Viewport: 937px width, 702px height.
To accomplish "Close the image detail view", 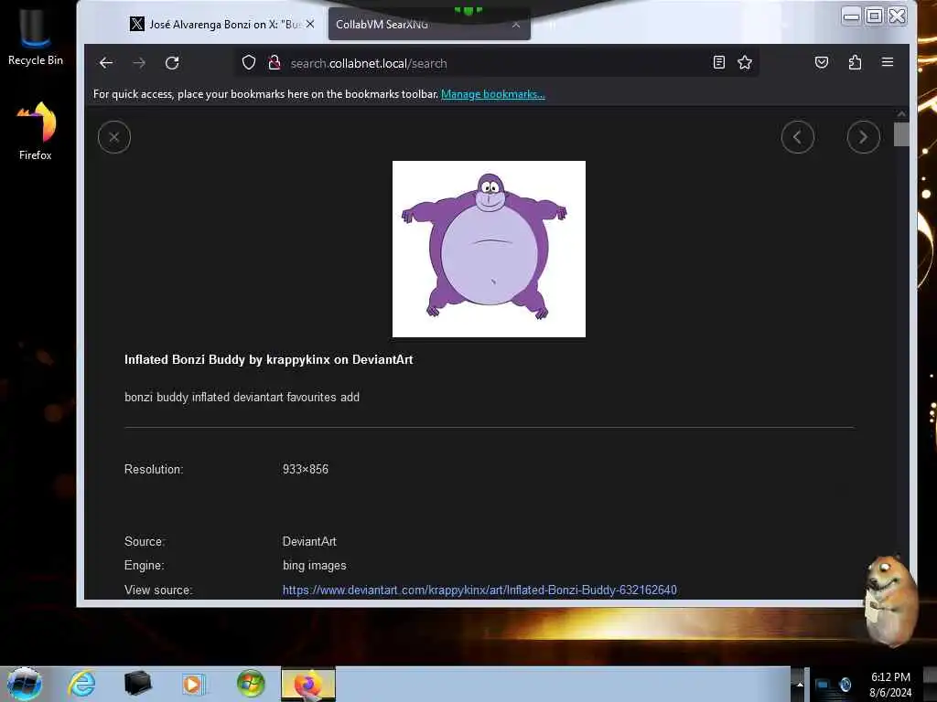I will pyautogui.click(x=114, y=137).
